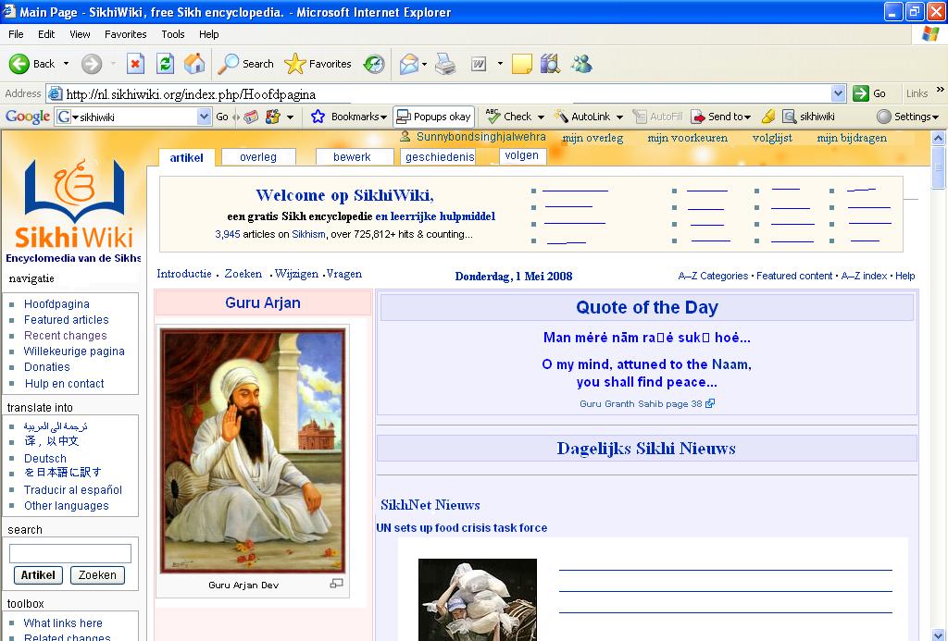Expand the Edit with Word dropdown arrow
The width and height of the screenshot is (948, 641).
(x=500, y=64)
